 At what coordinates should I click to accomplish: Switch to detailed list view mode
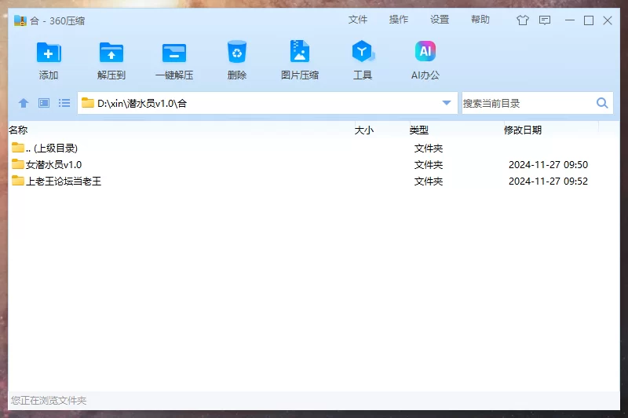tap(64, 103)
